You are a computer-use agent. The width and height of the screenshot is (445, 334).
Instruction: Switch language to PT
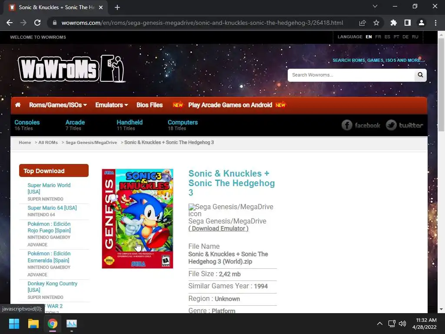[x=396, y=37]
